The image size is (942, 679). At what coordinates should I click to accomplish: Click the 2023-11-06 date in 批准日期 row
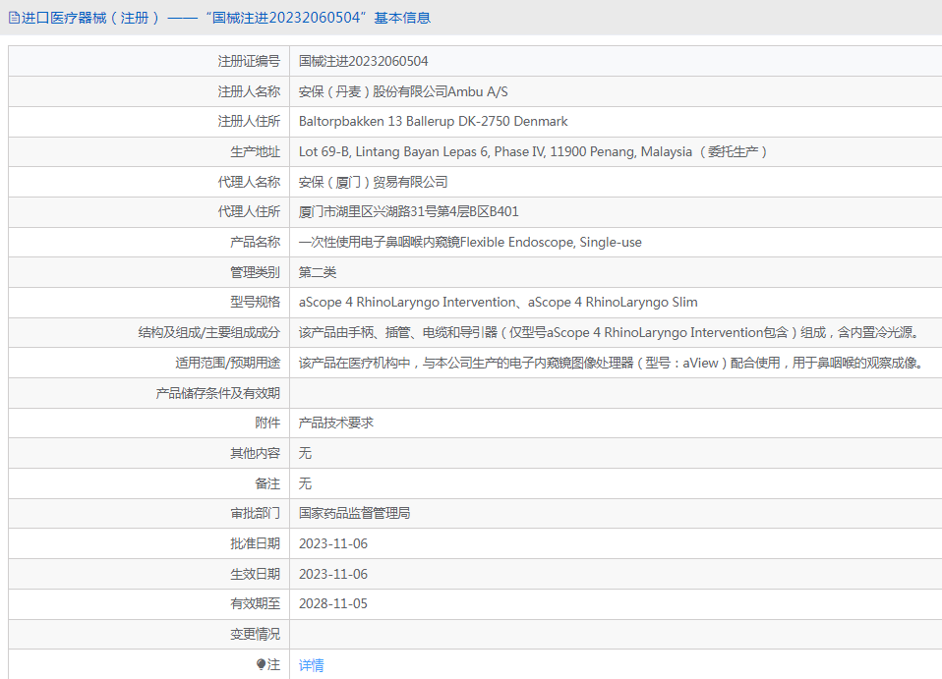click(332, 543)
